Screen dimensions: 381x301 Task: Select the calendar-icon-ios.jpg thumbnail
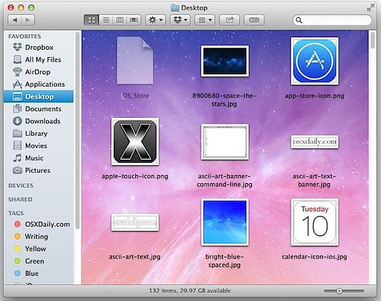tap(315, 222)
